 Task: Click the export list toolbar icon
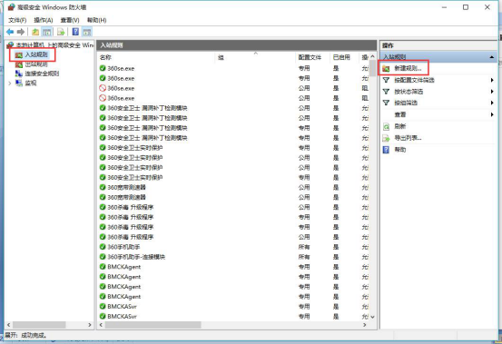[x=61, y=32]
